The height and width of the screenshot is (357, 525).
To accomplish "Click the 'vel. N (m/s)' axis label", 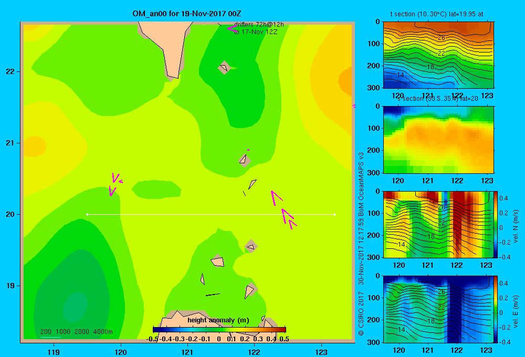I will [x=516, y=226].
